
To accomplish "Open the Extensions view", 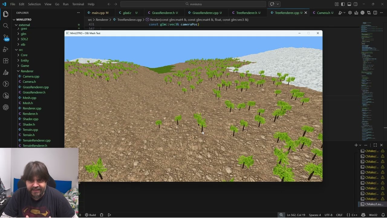I will 5,61.
